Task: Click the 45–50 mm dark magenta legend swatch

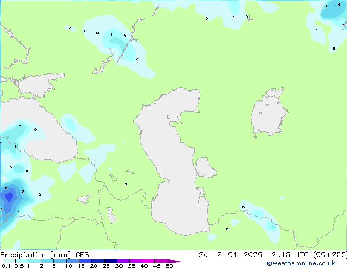Action: [x=161, y=261]
